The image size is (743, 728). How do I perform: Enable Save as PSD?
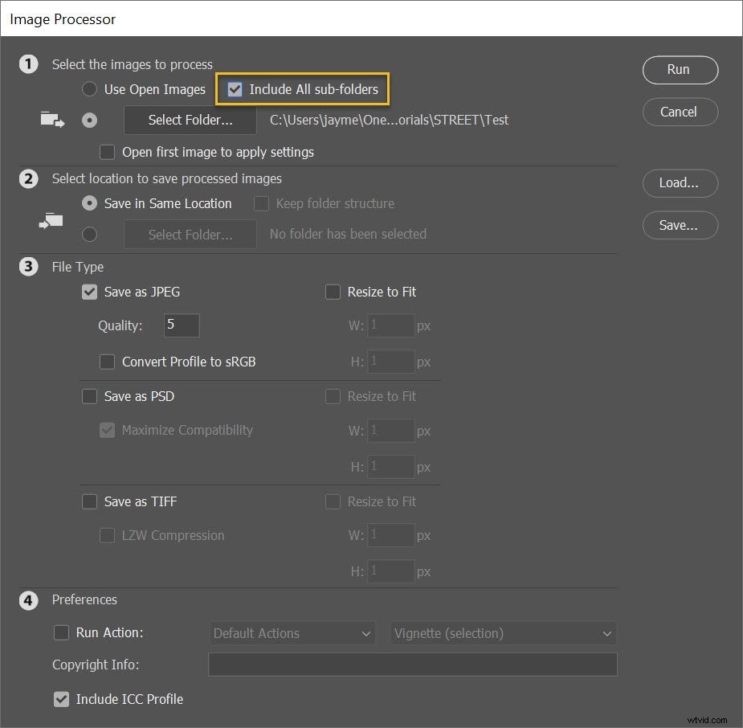89,396
